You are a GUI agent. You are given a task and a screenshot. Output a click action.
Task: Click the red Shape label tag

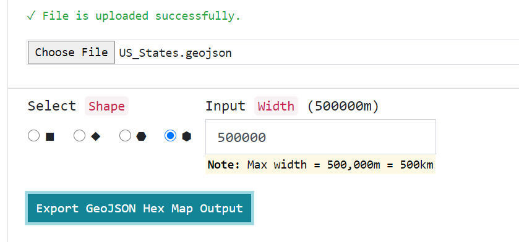(x=106, y=106)
